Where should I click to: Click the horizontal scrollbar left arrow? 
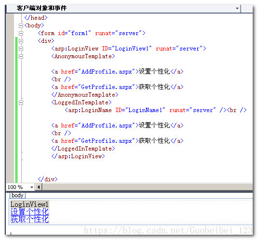tap(39, 187)
